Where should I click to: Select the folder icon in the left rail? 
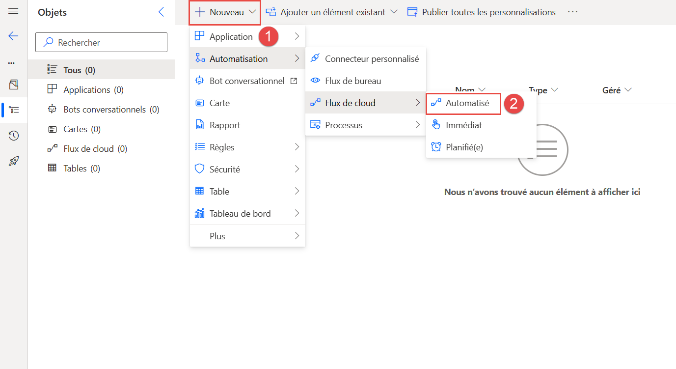13,84
